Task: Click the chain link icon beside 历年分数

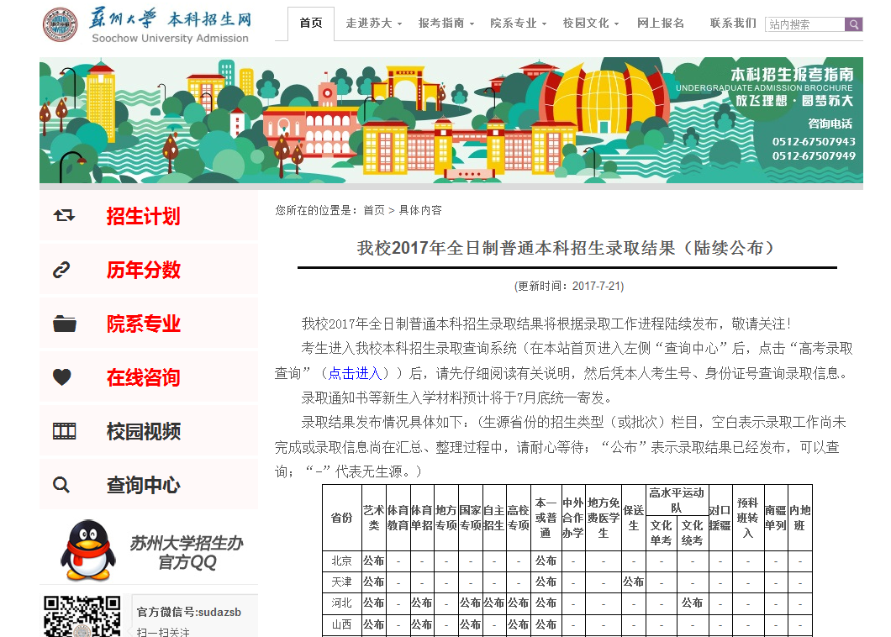Action: pyautogui.click(x=62, y=270)
